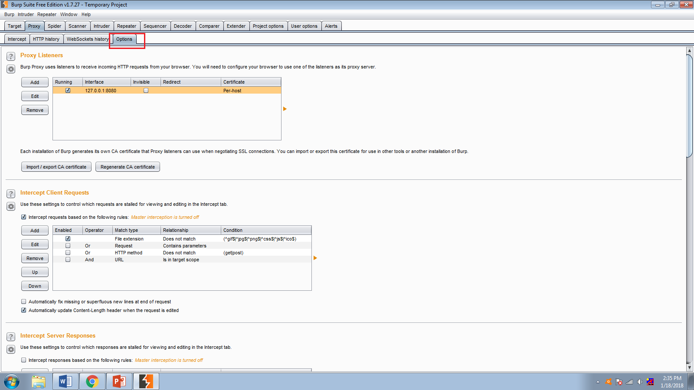Click the Burp Suite taskbar icon

(146, 382)
